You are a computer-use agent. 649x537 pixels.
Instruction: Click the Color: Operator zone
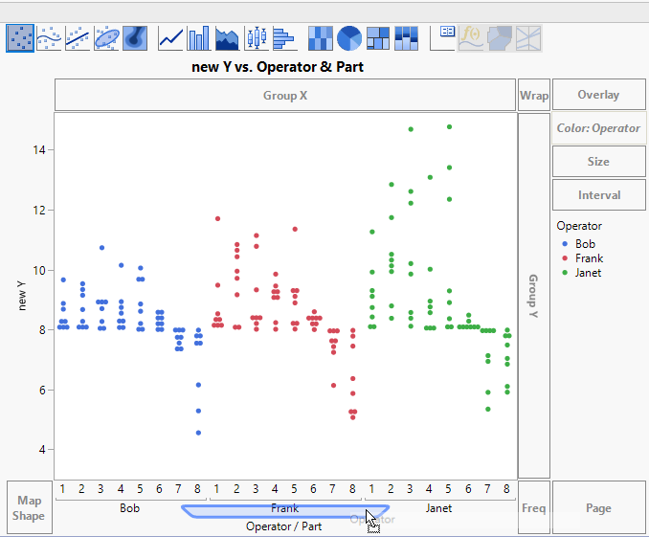point(598,128)
